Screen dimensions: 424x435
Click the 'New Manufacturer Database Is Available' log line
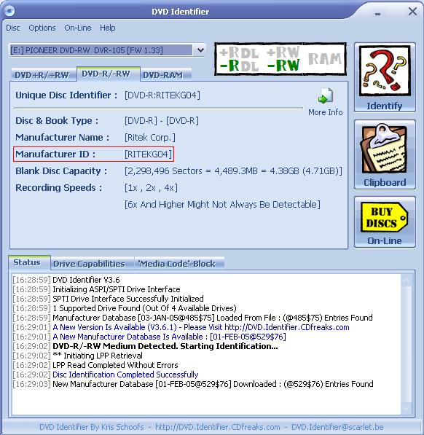[x=169, y=337]
